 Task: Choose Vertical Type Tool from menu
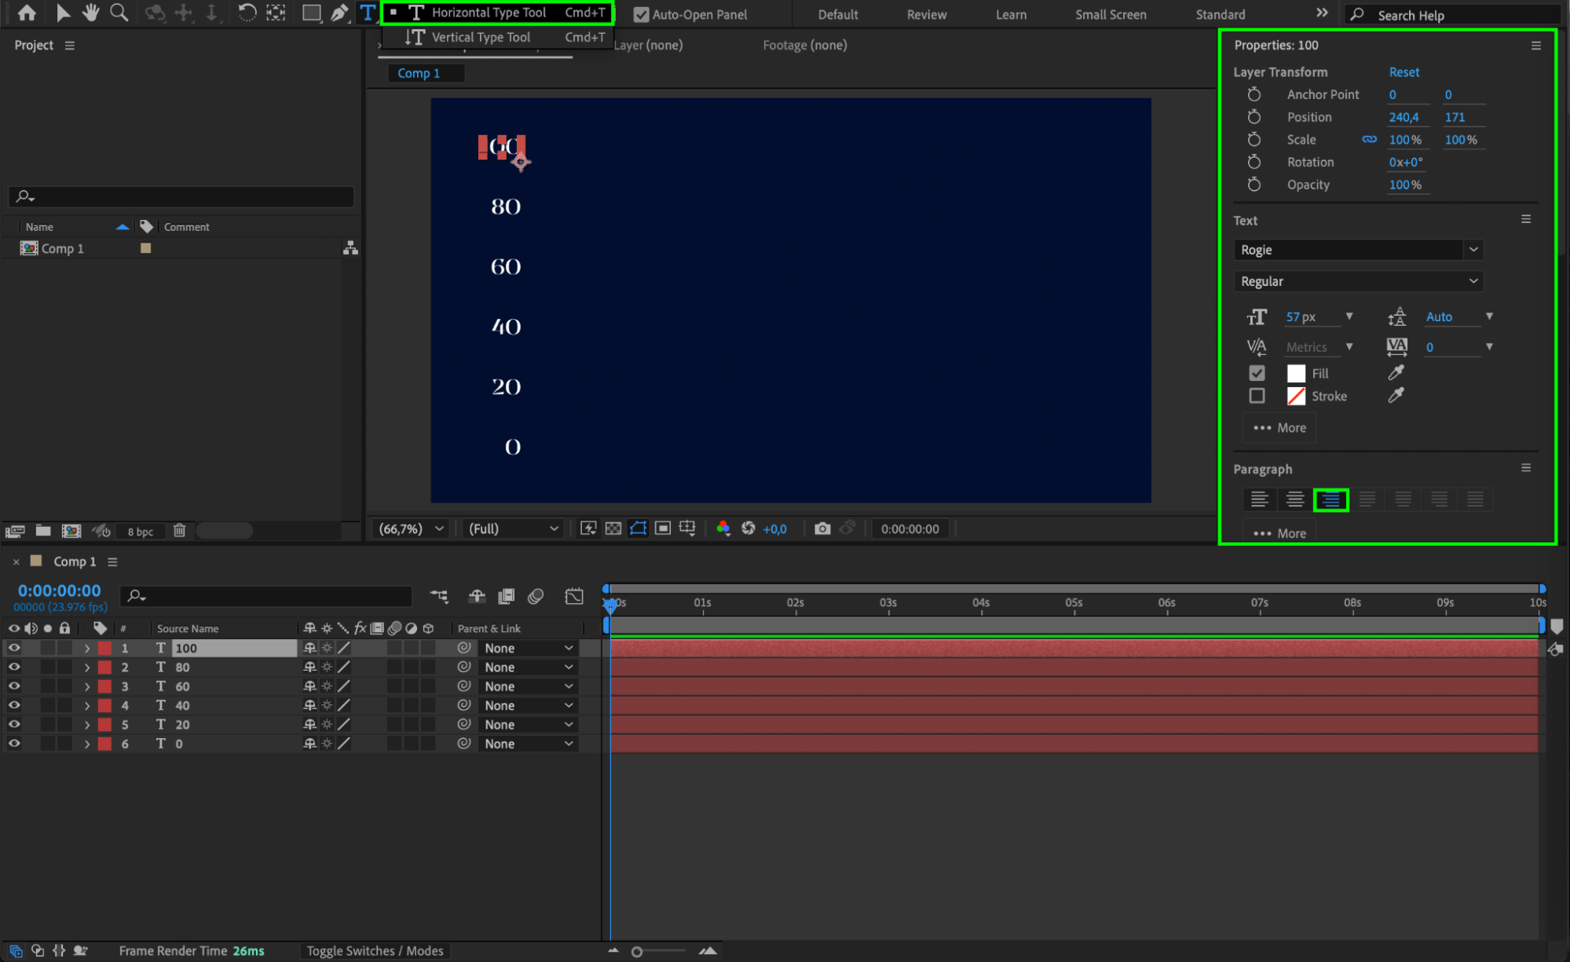[481, 37]
